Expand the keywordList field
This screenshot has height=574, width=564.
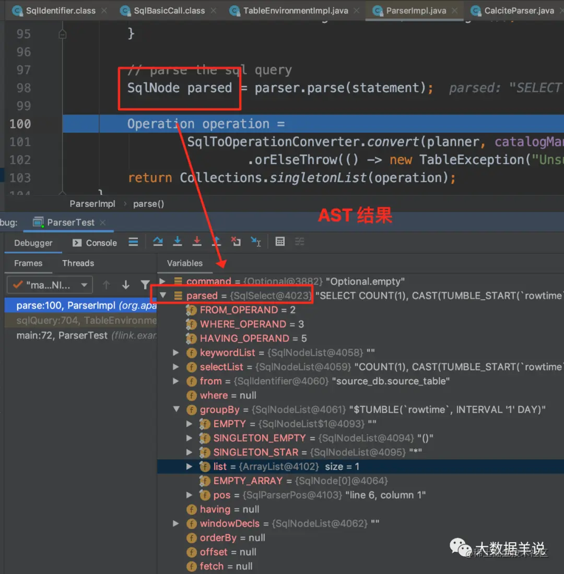click(x=176, y=353)
